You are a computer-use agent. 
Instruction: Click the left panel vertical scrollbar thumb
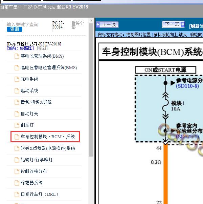91,90
